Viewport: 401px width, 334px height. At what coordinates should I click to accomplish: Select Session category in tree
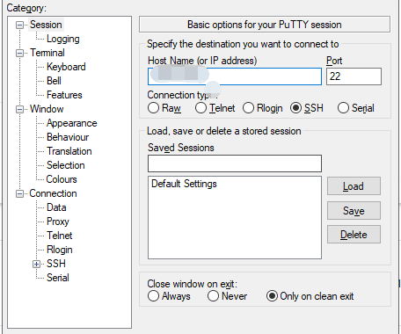(x=46, y=25)
